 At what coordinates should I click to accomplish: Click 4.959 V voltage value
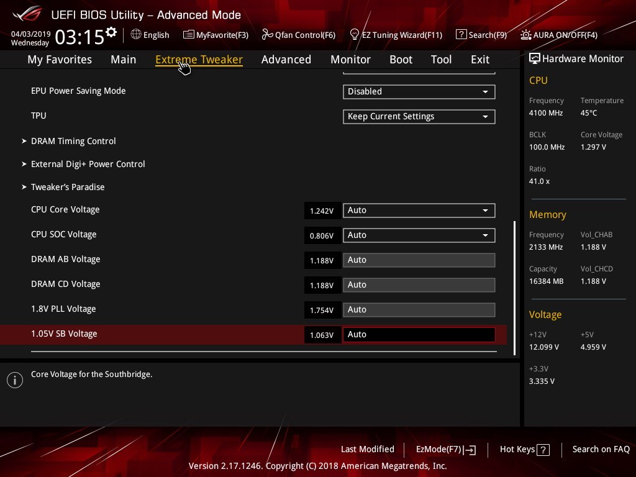(593, 347)
